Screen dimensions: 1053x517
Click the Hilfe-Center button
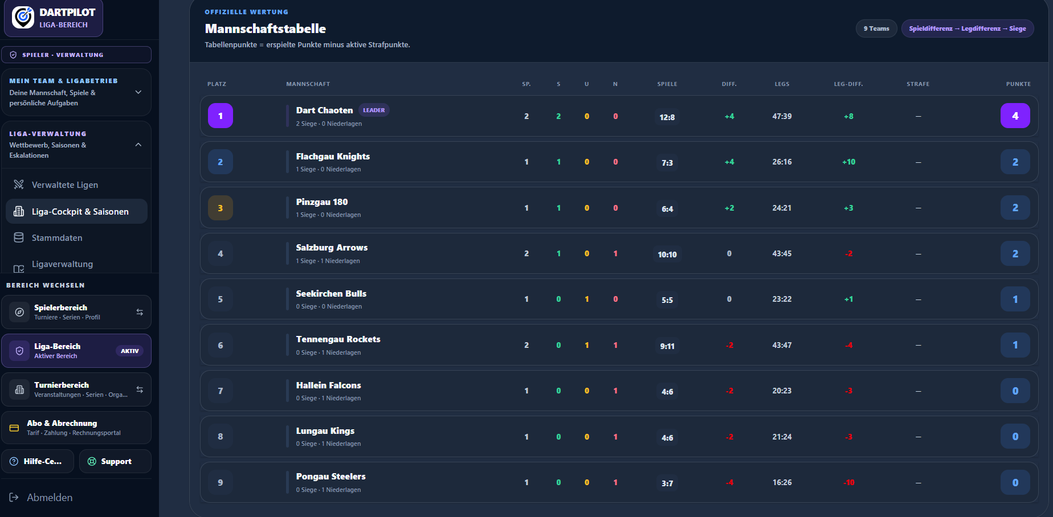[x=38, y=461]
